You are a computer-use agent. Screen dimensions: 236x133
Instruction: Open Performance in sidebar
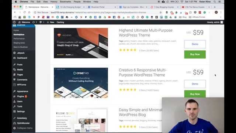coord(19,38)
